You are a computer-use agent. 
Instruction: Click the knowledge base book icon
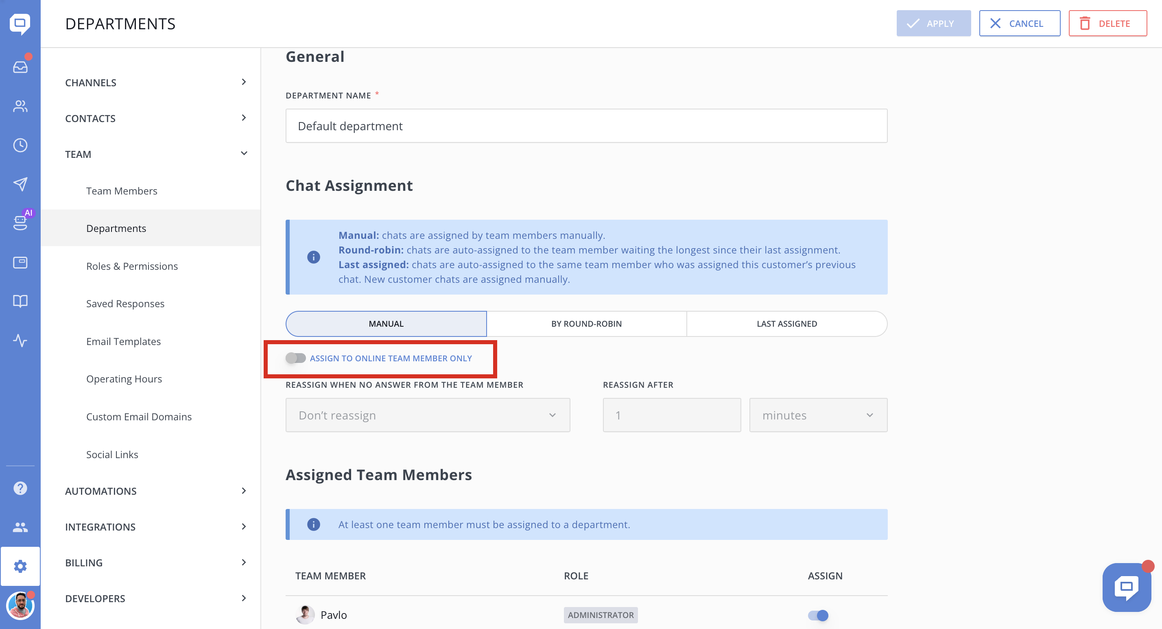[20, 301]
